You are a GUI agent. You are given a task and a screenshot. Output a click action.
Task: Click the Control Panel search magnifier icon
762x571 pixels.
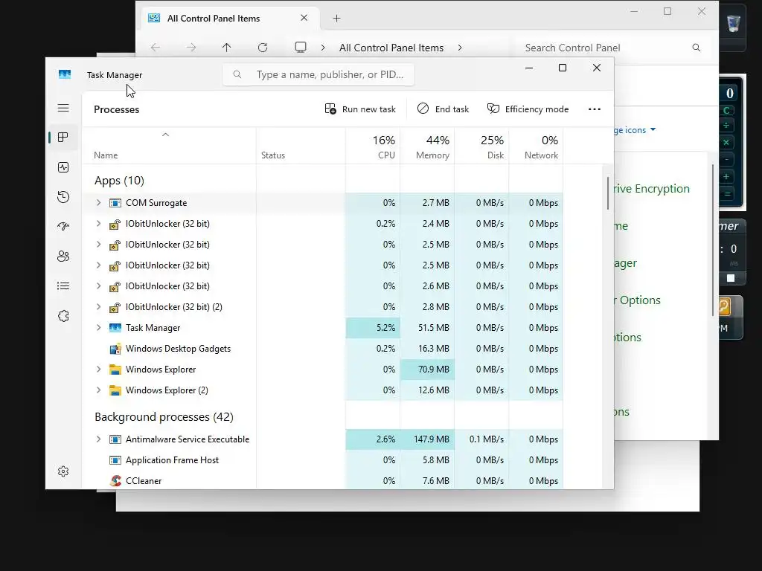tap(697, 48)
